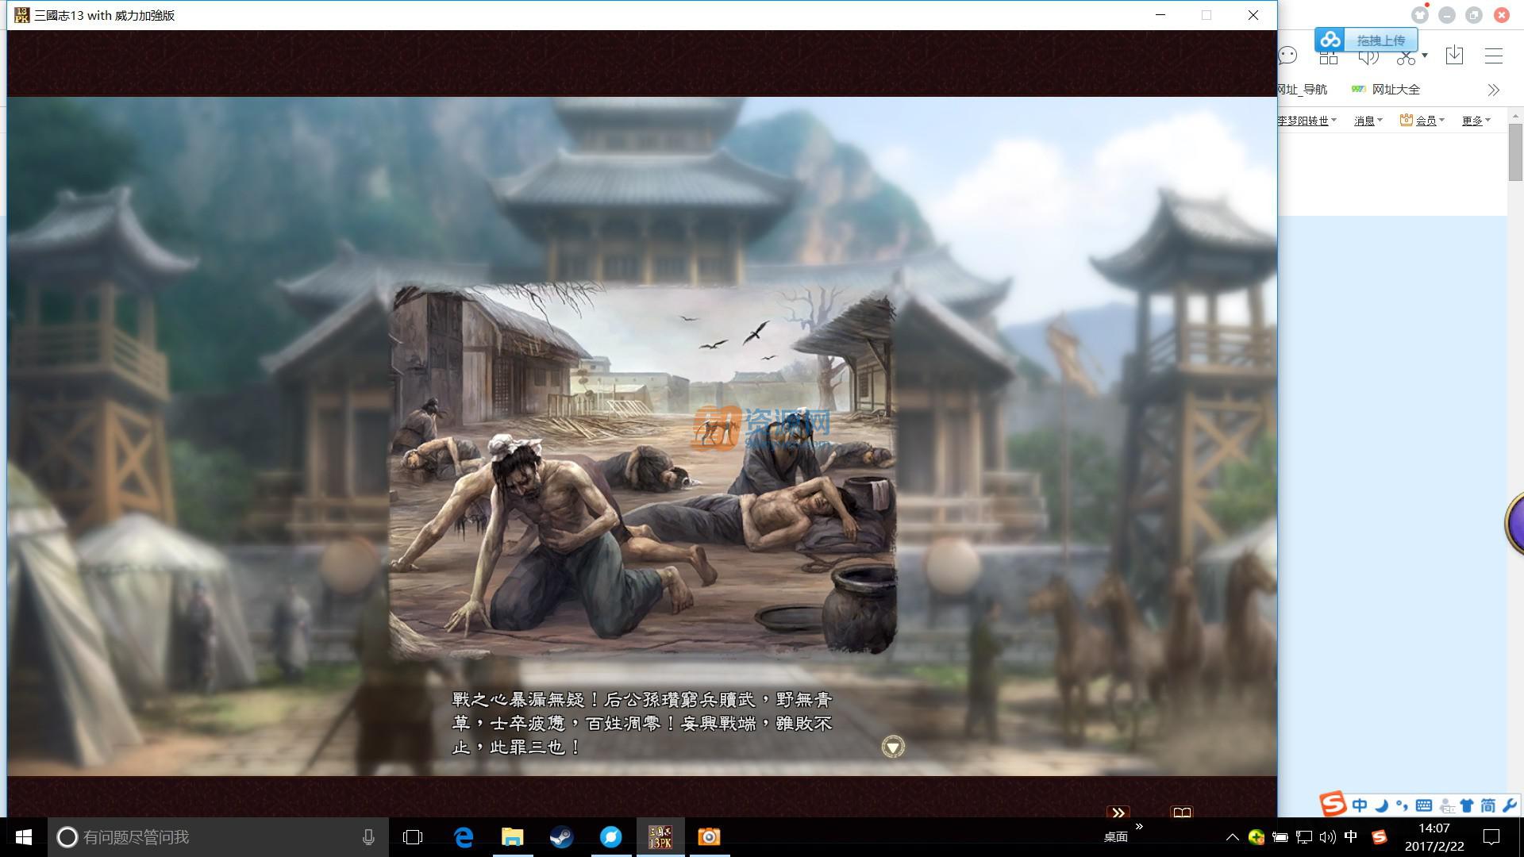Toggle punctuation mode on Sogou bar
Image resolution: width=1524 pixels, height=857 pixels.
pos(1402,805)
